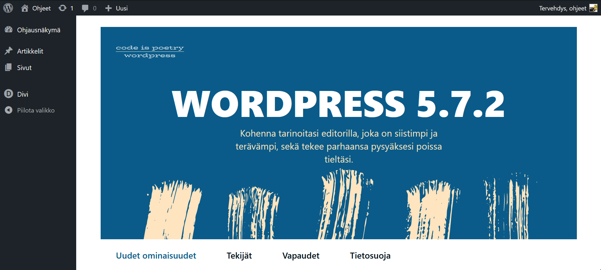Click the collapse menu arrow icon
This screenshot has height=270, width=601.
[9, 110]
